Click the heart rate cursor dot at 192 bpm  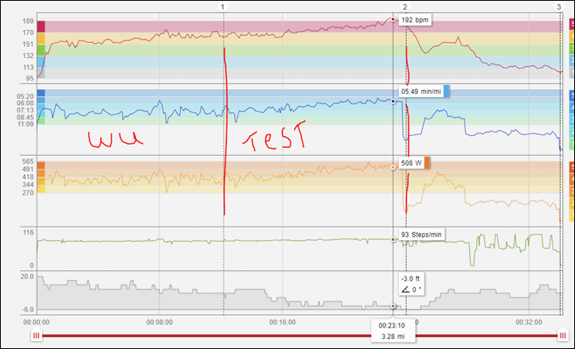393,19
